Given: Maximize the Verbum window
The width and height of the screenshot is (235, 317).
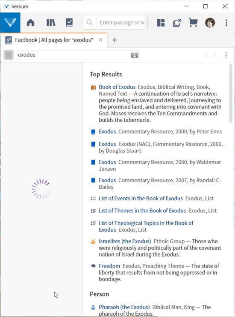Looking at the screenshot, I should tap(205, 6).
